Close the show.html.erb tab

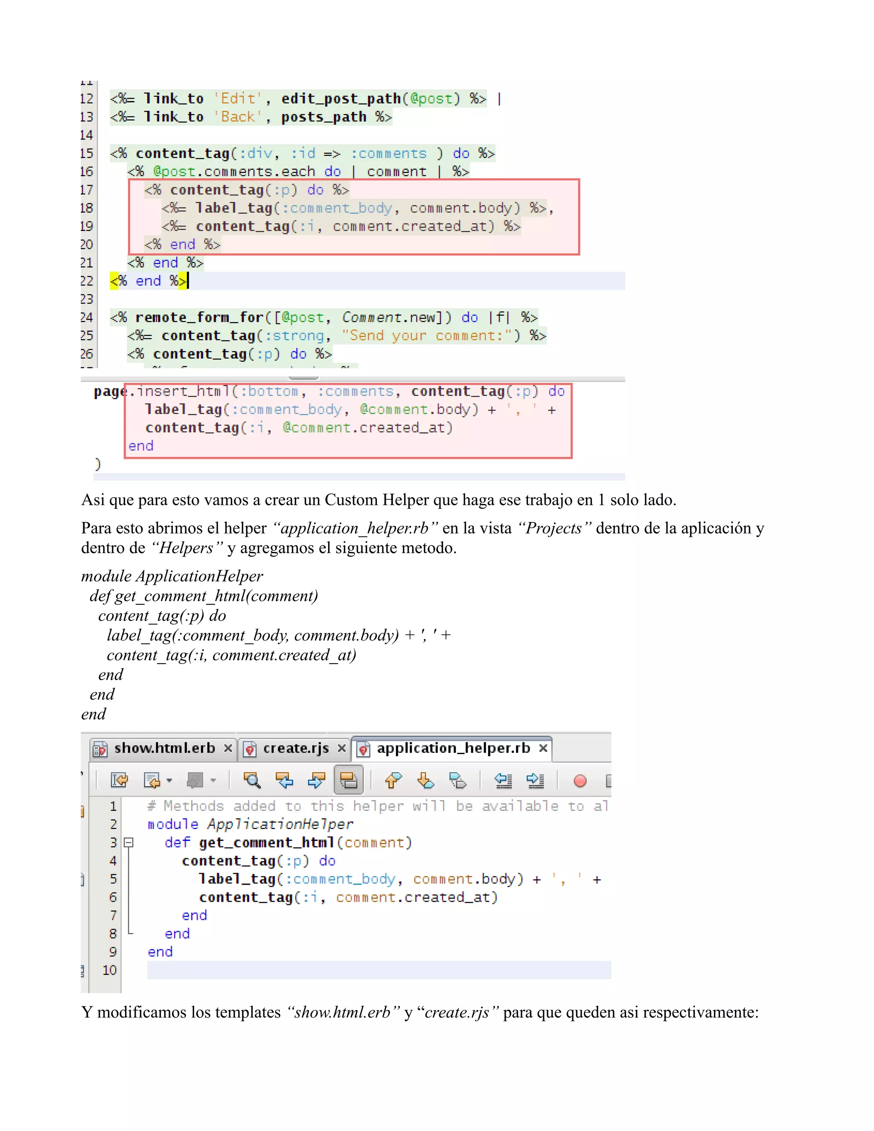(228, 748)
